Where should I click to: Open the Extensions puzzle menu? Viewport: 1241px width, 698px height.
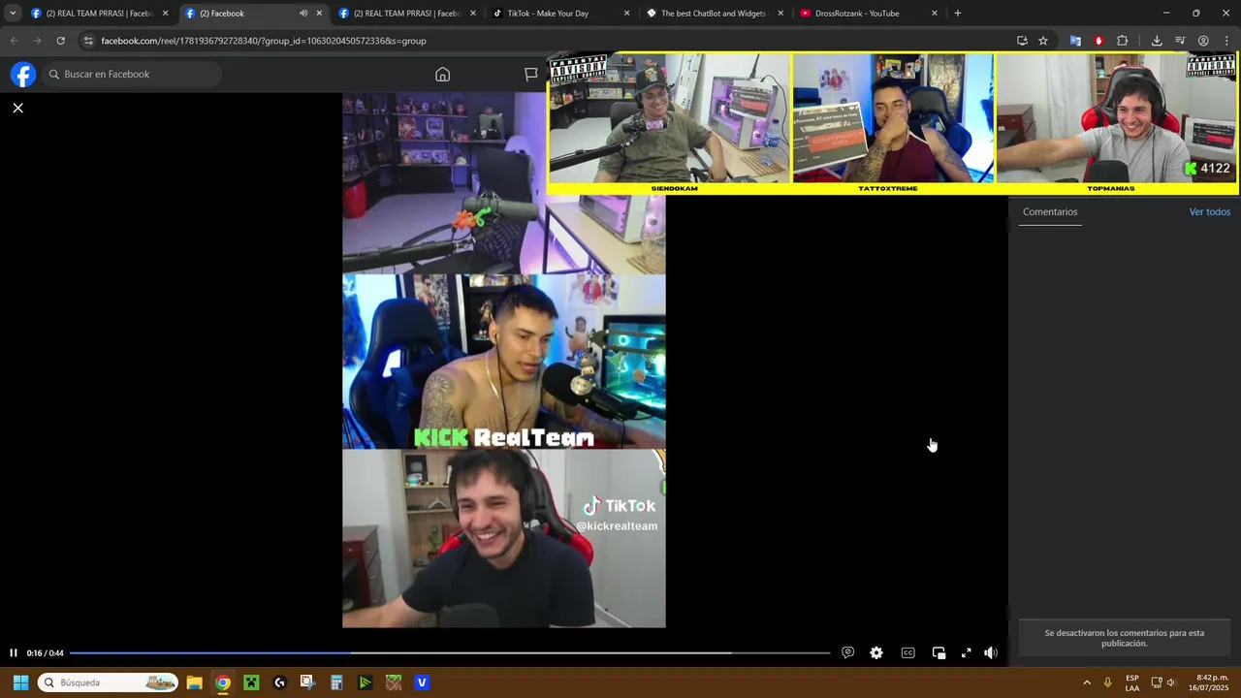click(1123, 41)
